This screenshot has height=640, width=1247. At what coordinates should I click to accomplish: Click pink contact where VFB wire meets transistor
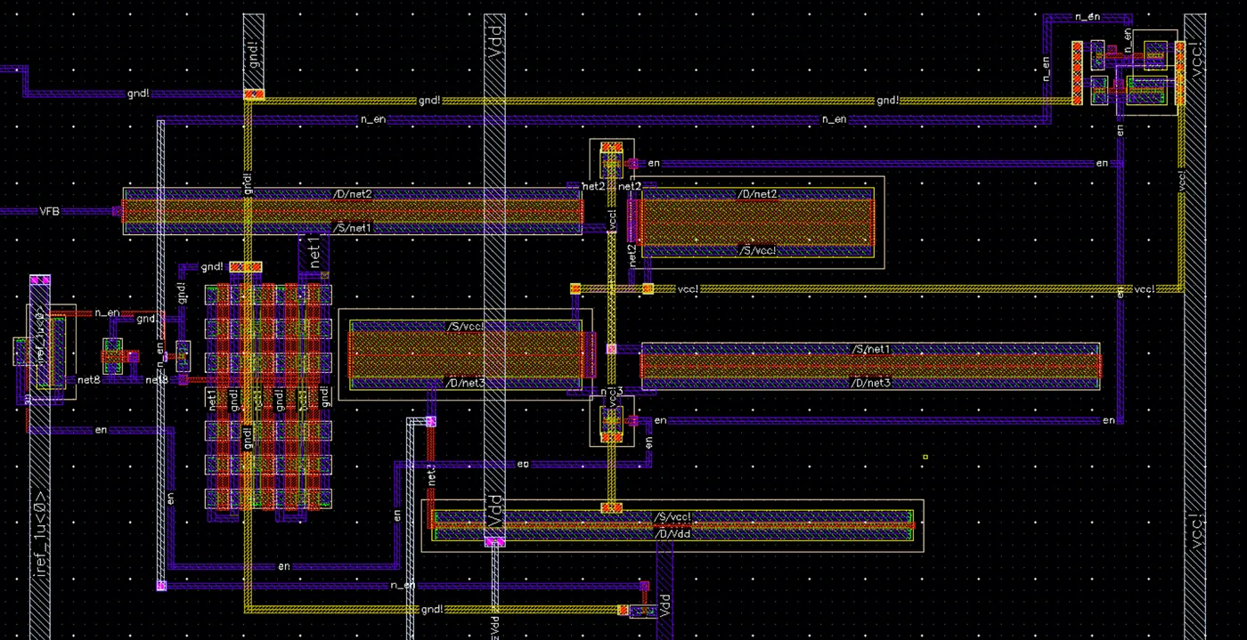[x=117, y=211]
